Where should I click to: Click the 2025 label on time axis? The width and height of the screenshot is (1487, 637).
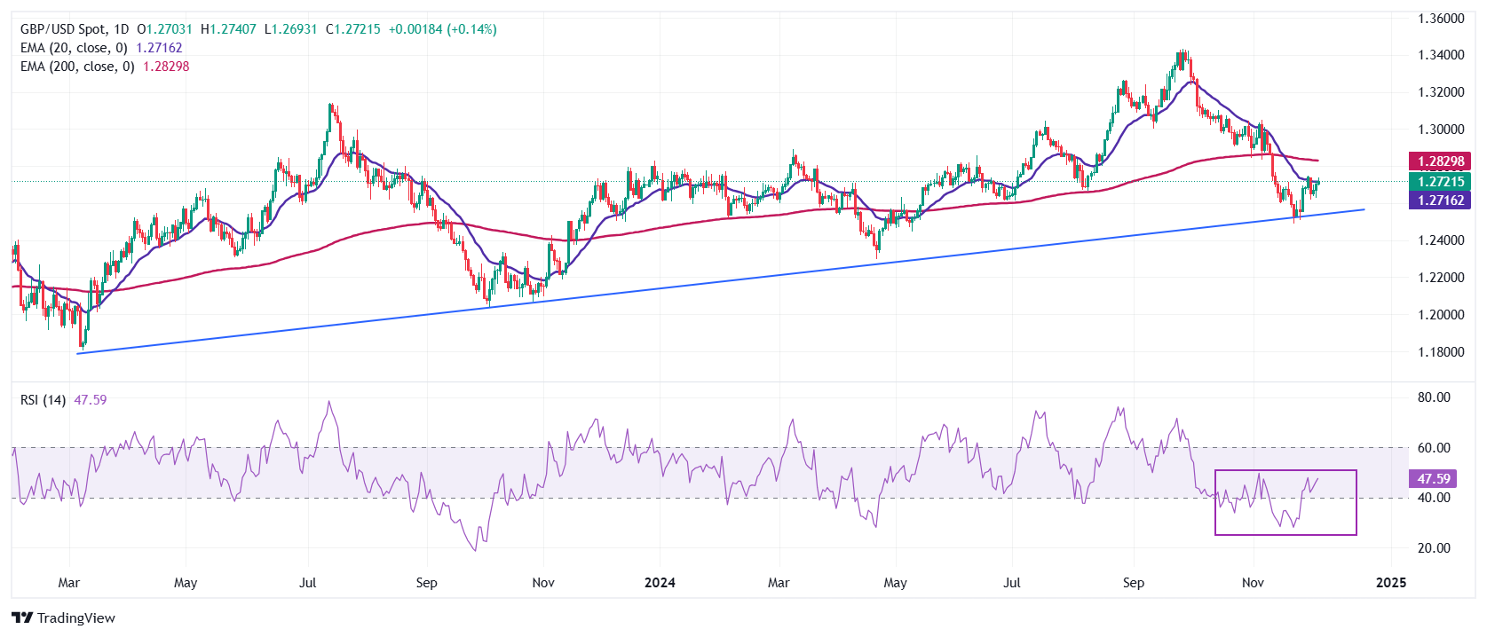coord(1390,583)
